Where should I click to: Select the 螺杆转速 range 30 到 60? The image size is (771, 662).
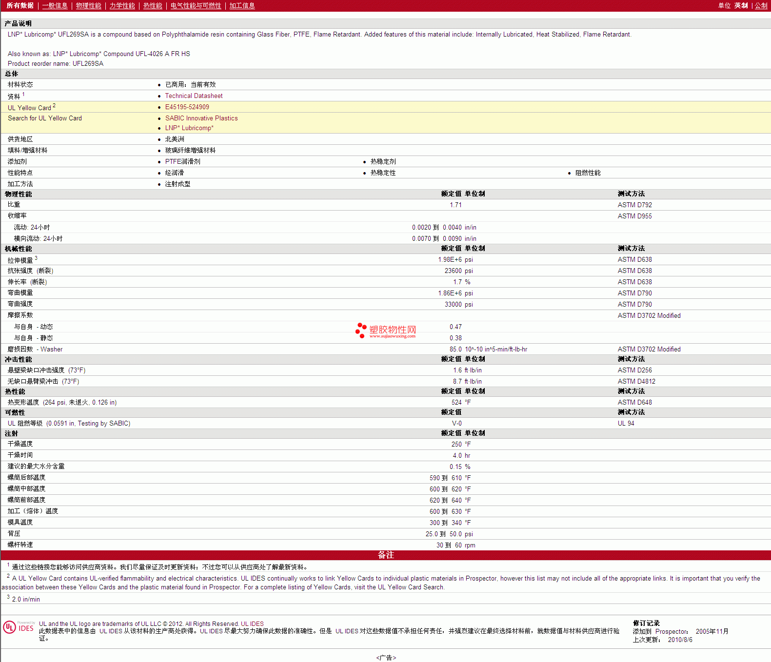(449, 545)
